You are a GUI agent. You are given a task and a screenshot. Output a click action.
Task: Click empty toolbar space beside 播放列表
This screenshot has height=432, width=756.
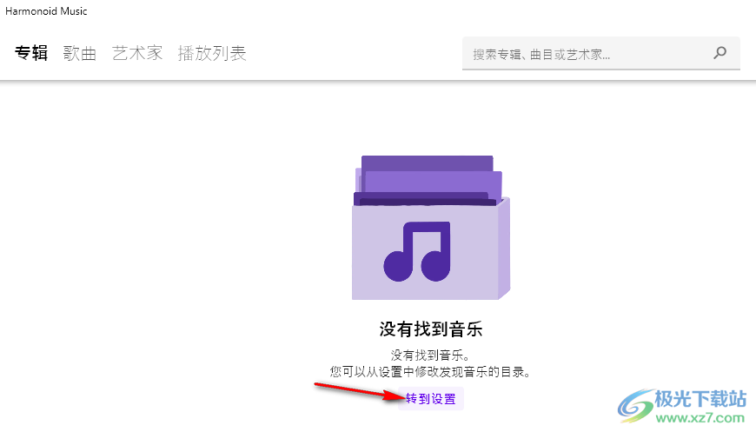click(x=355, y=53)
